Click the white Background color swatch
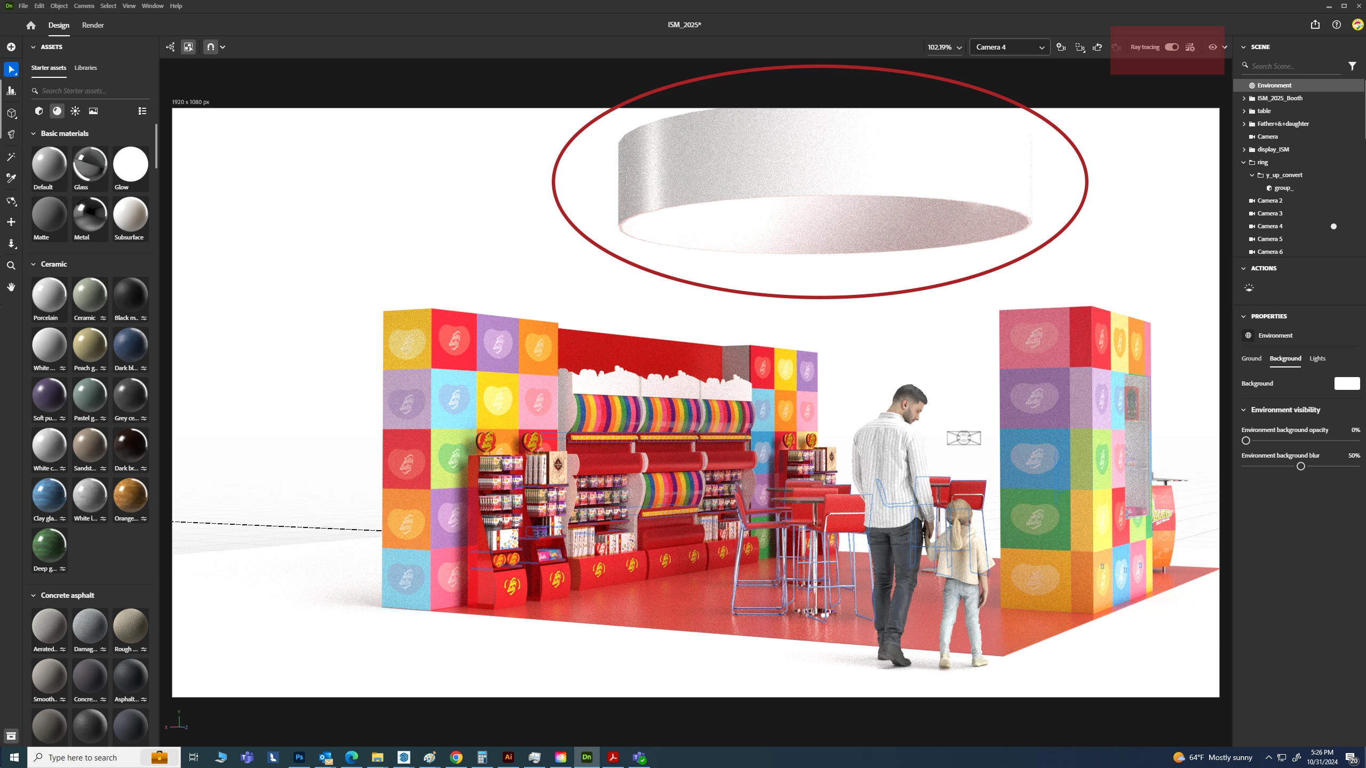 (1347, 383)
